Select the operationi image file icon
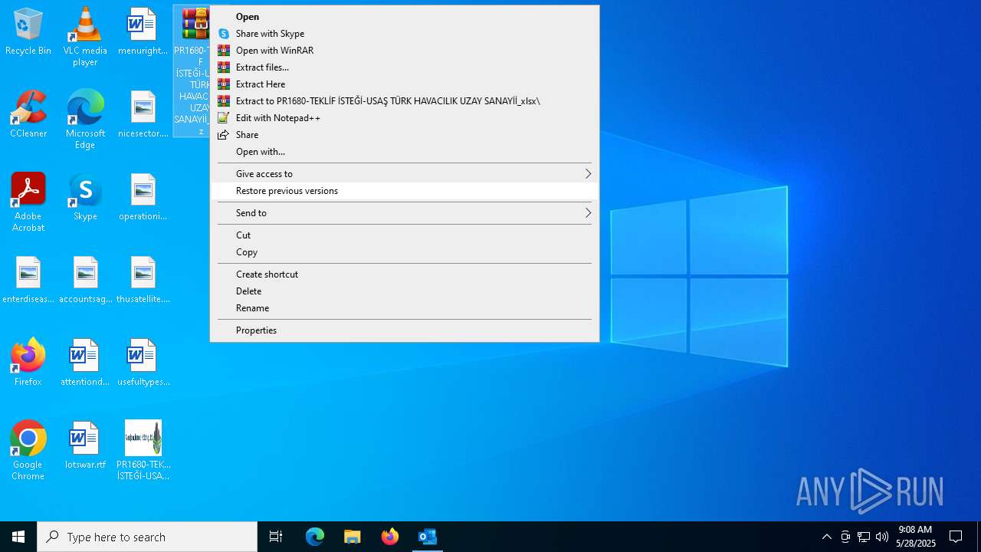 143,198
